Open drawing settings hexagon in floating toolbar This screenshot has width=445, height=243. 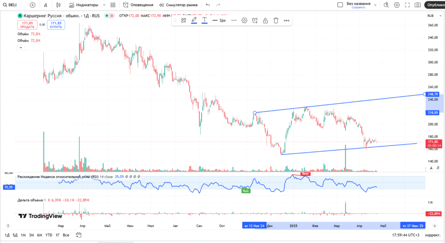point(244,20)
